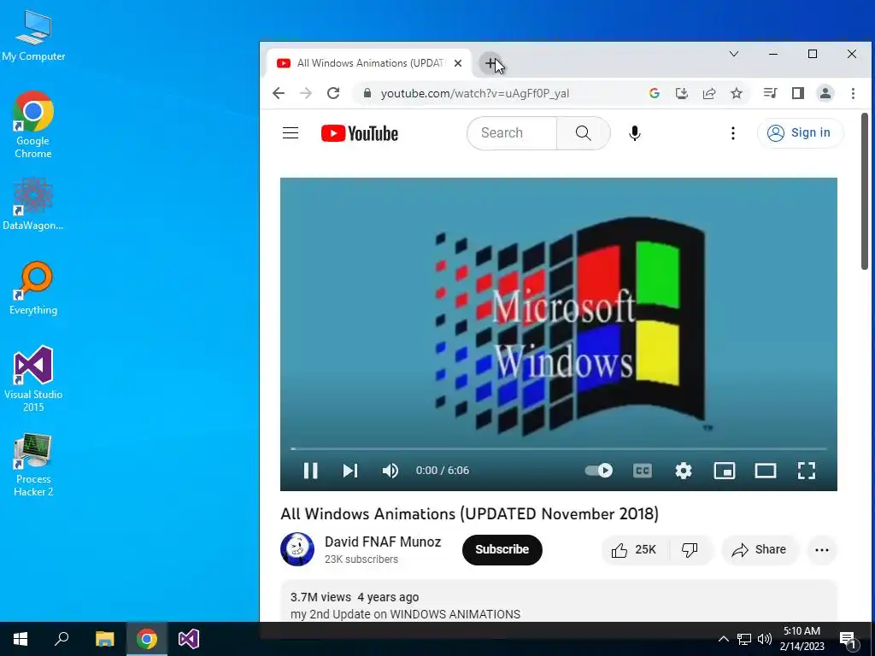
Task: Open a new Chrome tab
Action: tap(490, 63)
